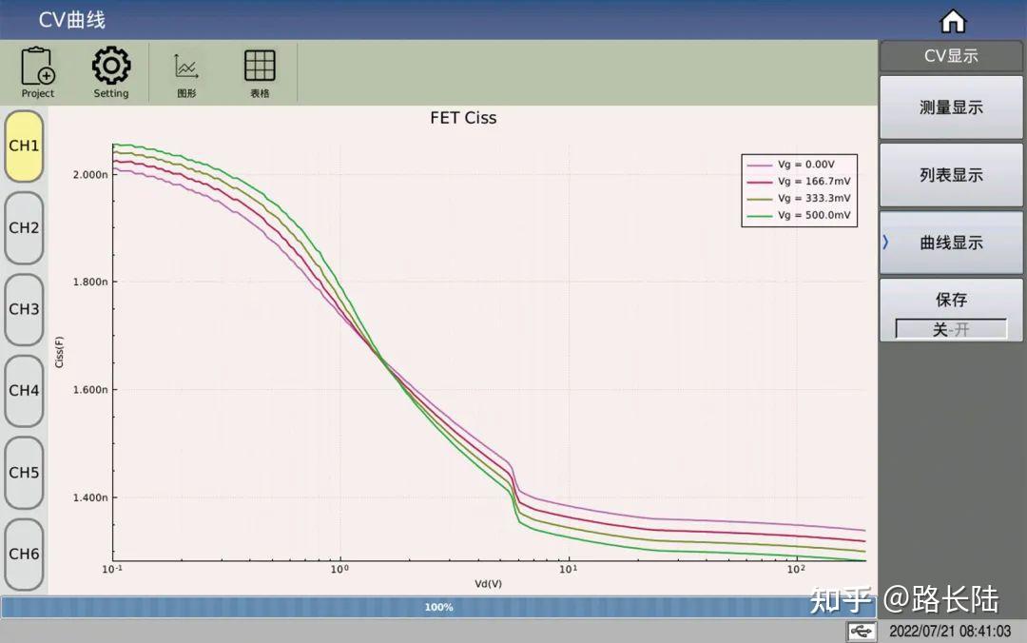Select the 曲线显示 curve display menu

pyautogui.click(x=951, y=243)
